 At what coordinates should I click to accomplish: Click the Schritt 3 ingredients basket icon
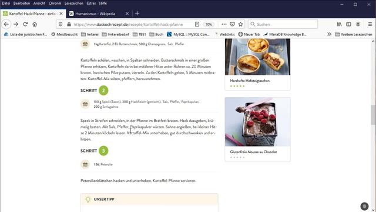[x=85, y=164]
